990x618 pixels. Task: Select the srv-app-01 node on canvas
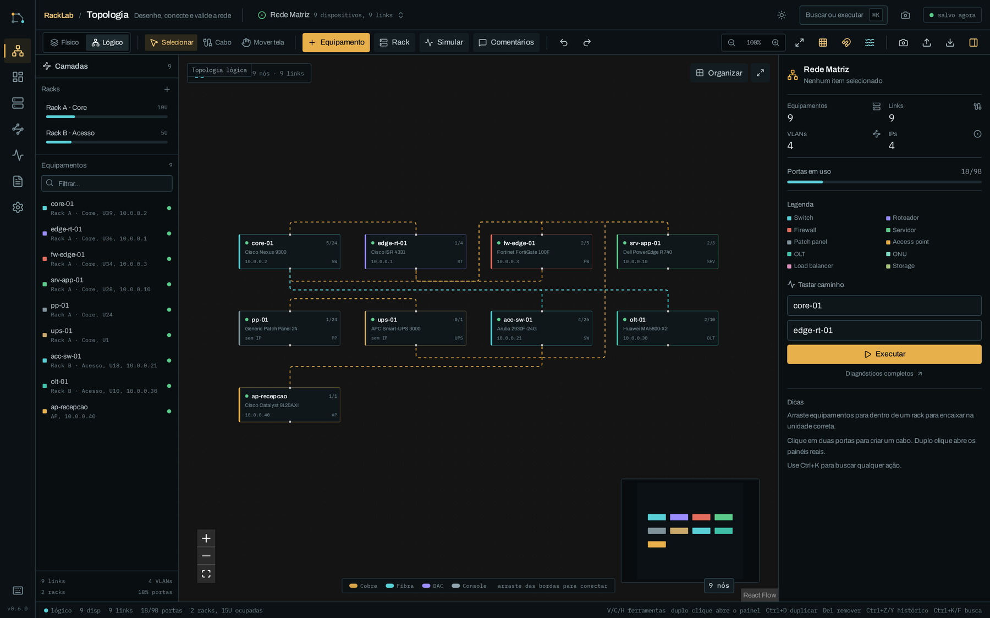coord(668,252)
